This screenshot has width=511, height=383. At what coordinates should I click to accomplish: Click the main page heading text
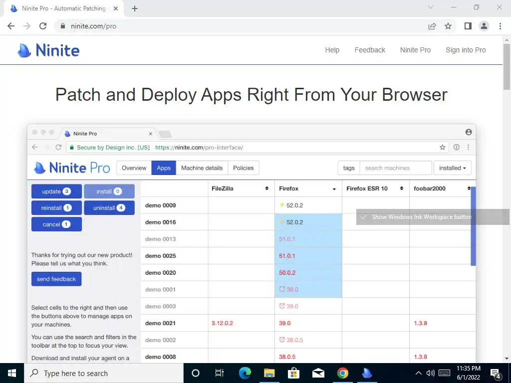point(252,95)
